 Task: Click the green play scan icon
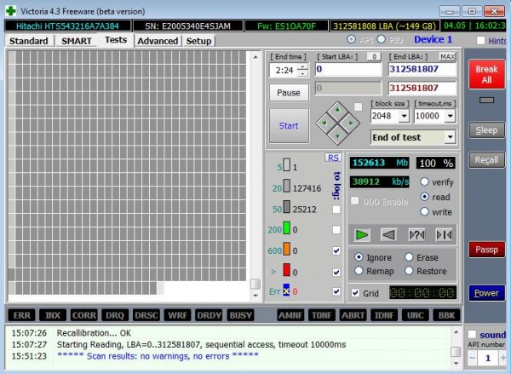363,234
